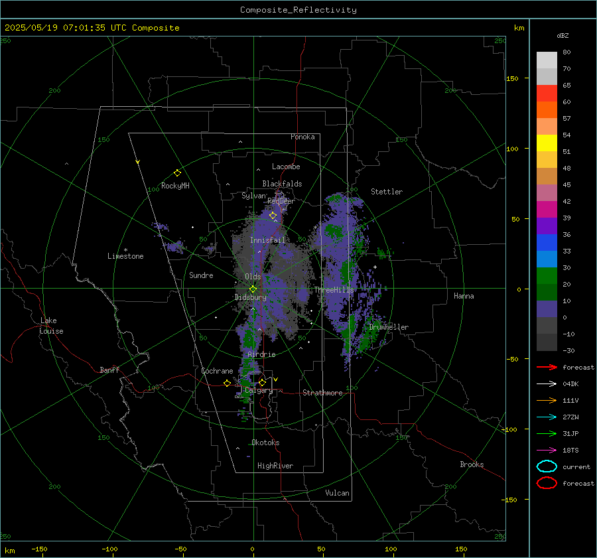Click the Sundre town label
This screenshot has width=597, height=558.
[201, 275]
